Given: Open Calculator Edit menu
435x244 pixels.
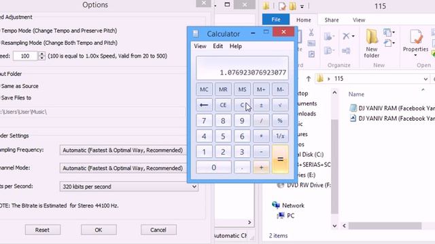Looking at the screenshot, I should 217,46.
